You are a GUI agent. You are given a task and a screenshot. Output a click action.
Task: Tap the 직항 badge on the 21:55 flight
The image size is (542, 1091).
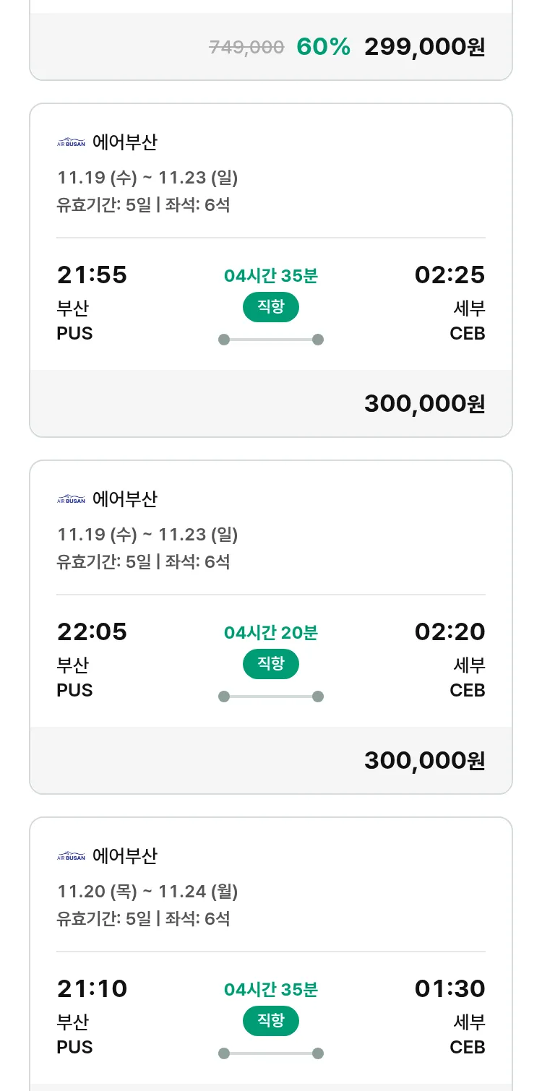[270, 307]
